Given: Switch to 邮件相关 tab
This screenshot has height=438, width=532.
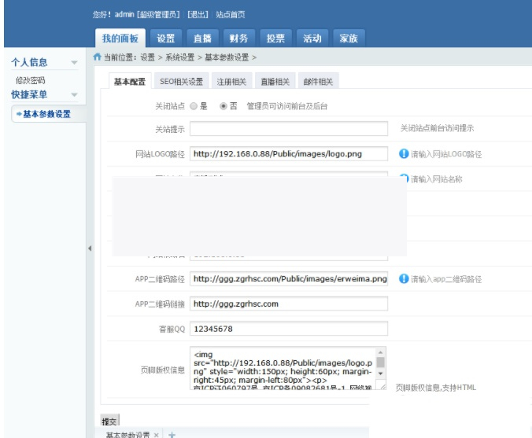Looking at the screenshot, I should tap(318, 82).
